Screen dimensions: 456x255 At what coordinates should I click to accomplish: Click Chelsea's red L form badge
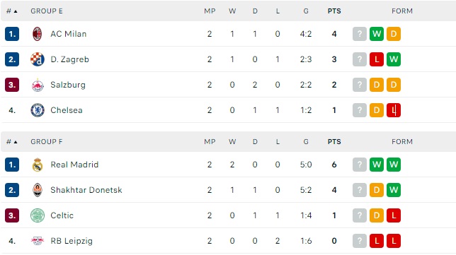pyautogui.click(x=394, y=110)
